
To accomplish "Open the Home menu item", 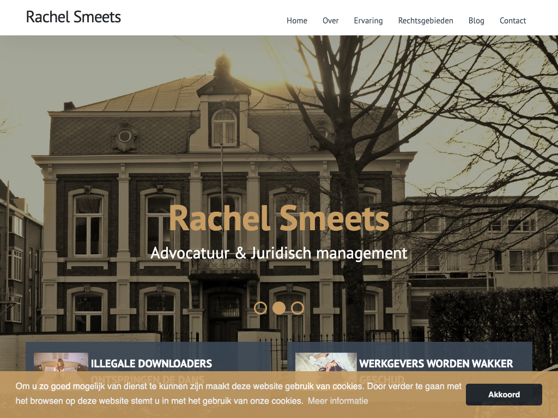I will (297, 21).
